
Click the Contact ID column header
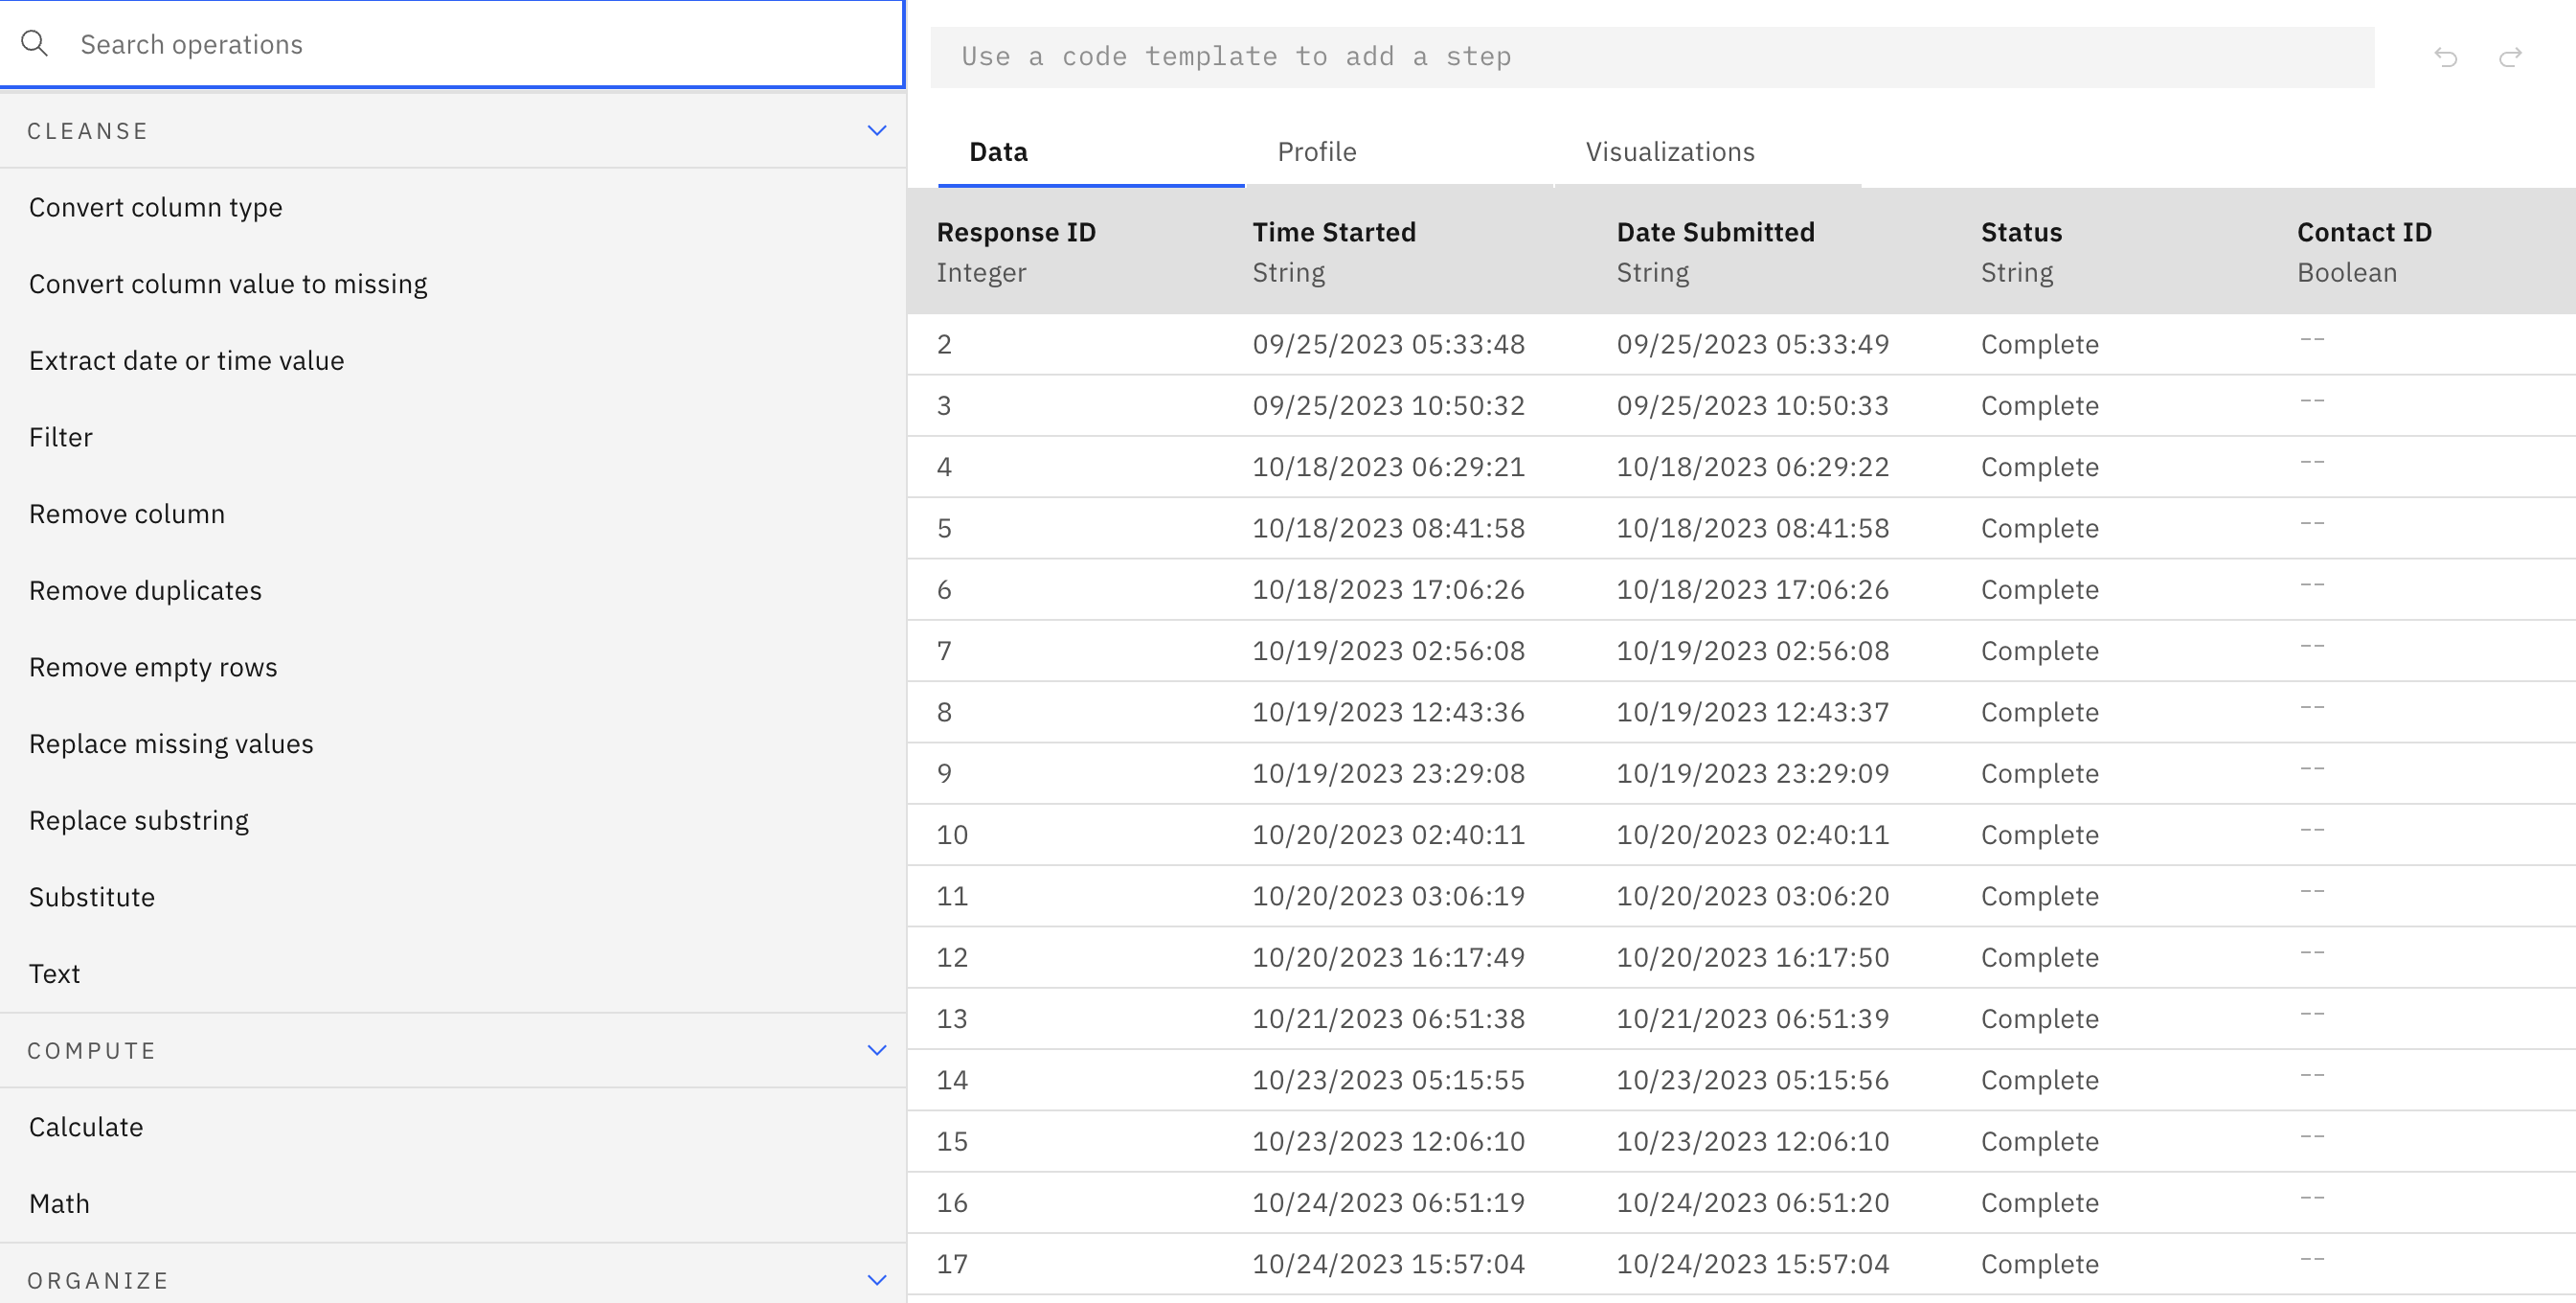pos(2364,232)
